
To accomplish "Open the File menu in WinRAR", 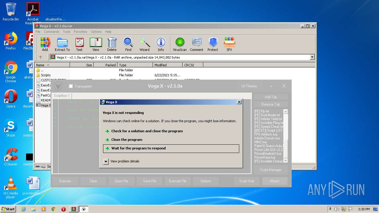I will (x=38, y=32).
